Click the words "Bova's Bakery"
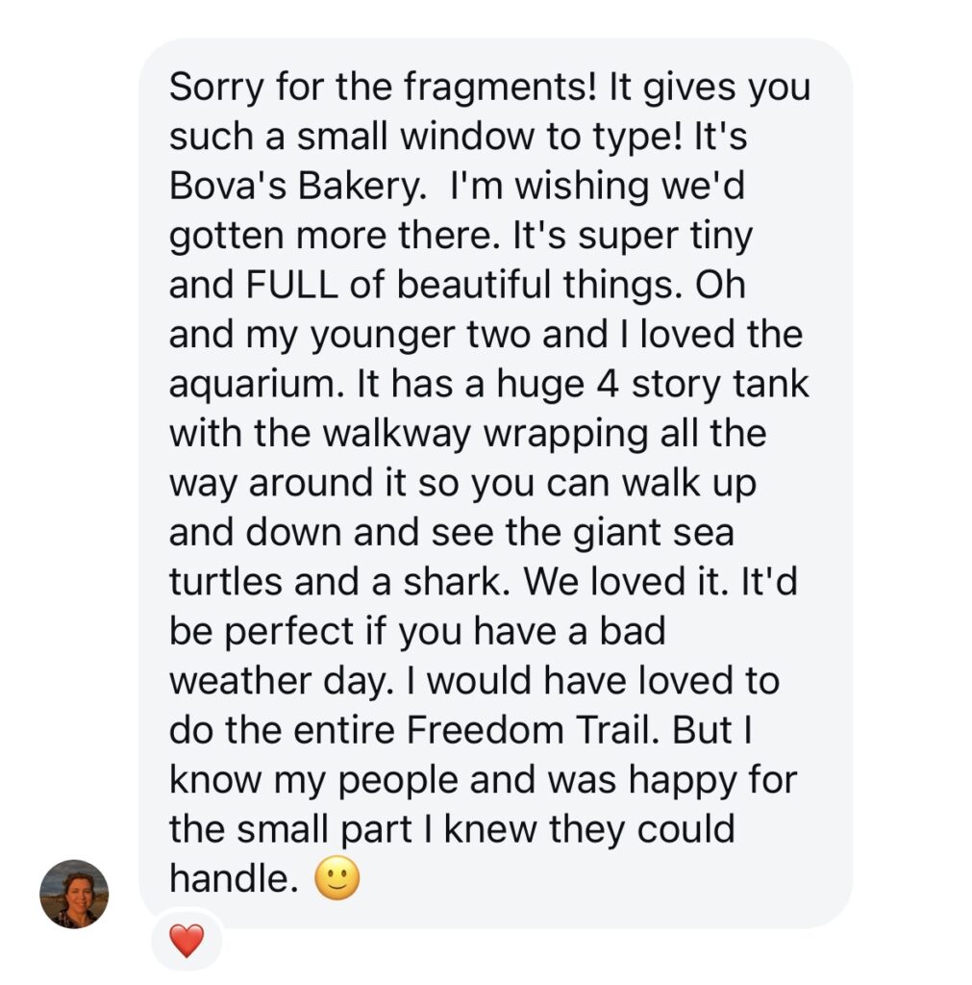This screenshot has height=985, width=972. tap(284, 188)
